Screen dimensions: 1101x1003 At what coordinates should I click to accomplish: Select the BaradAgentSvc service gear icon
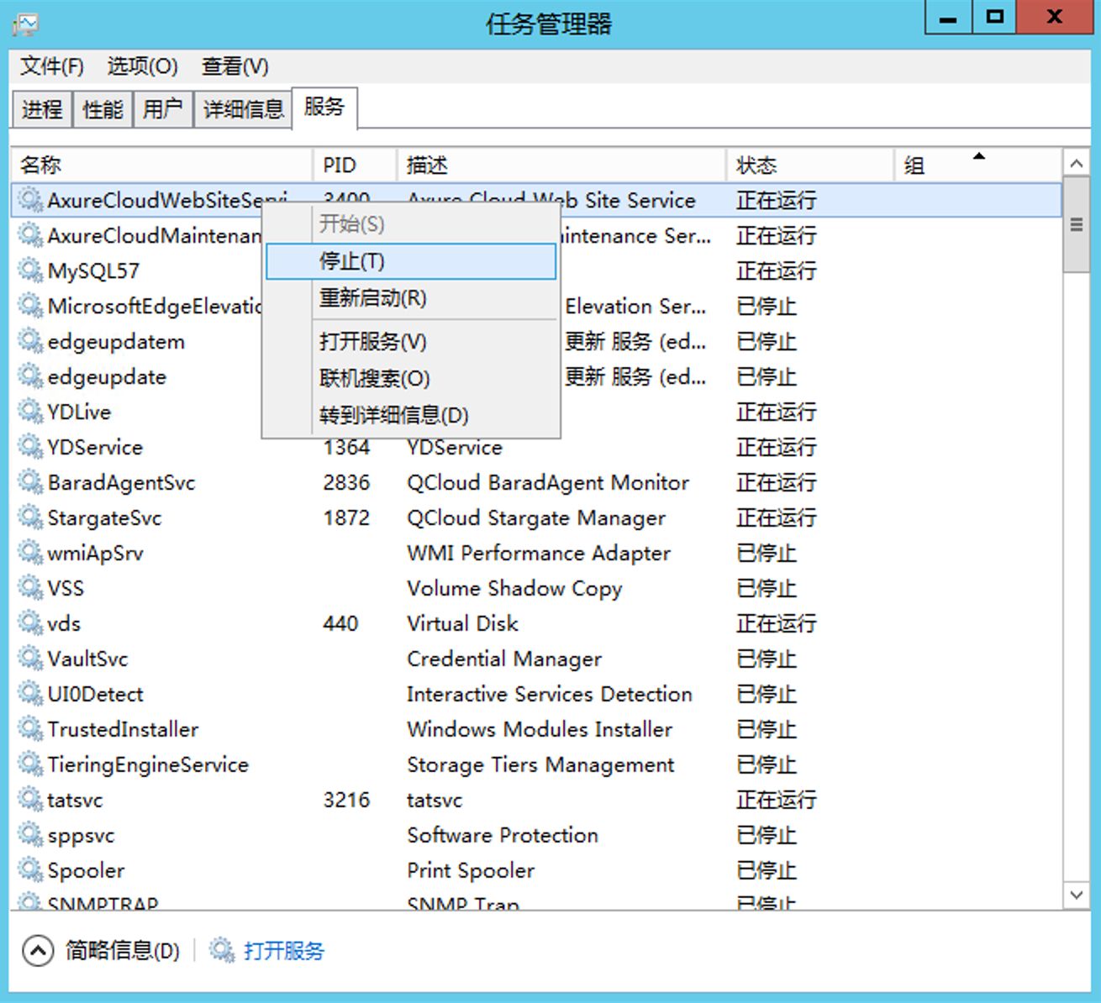30,482
